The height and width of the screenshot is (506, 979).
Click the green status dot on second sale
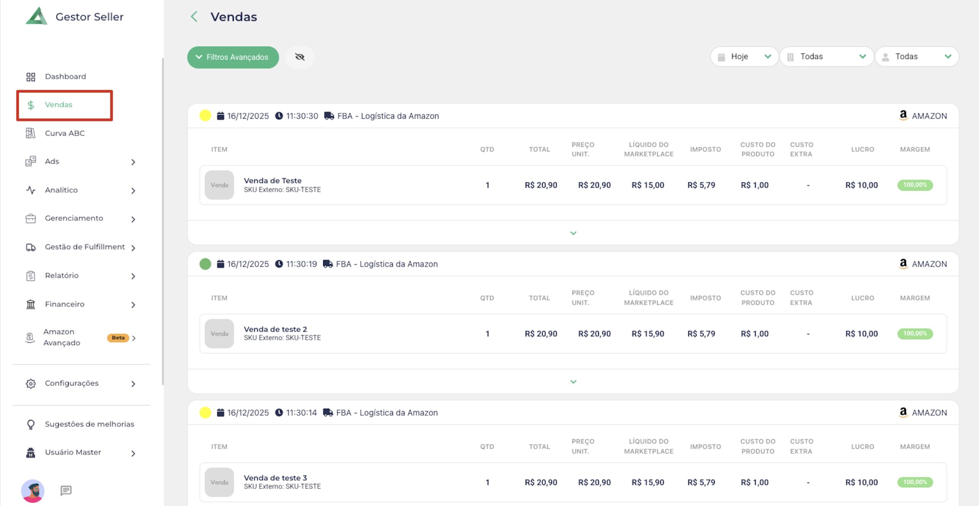(205, 264)
